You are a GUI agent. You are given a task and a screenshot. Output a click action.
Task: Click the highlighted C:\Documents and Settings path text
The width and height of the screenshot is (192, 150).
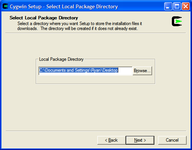[x=64, y=70]
